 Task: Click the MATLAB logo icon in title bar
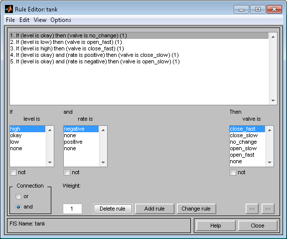[x=9, y=9]
